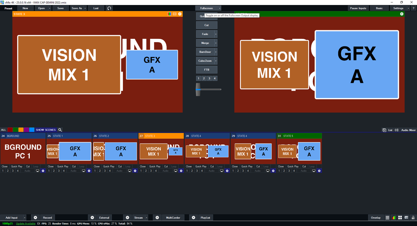Expand the Fade transition dropdown arrow
The width and height of the screenshot is (417, 226).
pos(216,34)
